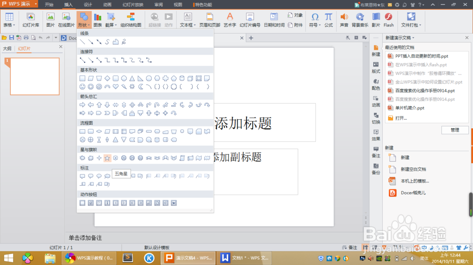Switch to the Outline pane tab

7,49
